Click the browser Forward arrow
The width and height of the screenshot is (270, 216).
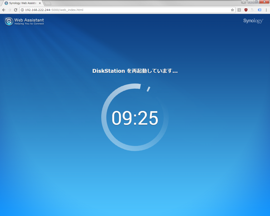(10, 10)
